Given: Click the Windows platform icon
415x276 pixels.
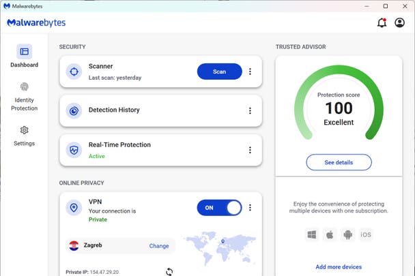Looking at the screenshot, I should (x=312, y=234).
